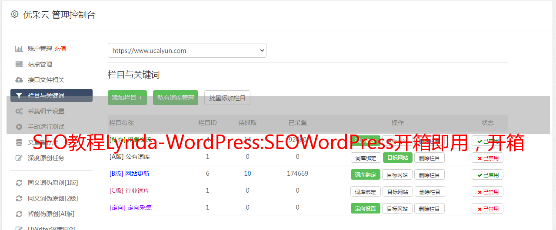Screen dimensions: 556x230
Task: Toggle 已启用 status for [B版] 网站更新
Action: [x=488, y=174]
